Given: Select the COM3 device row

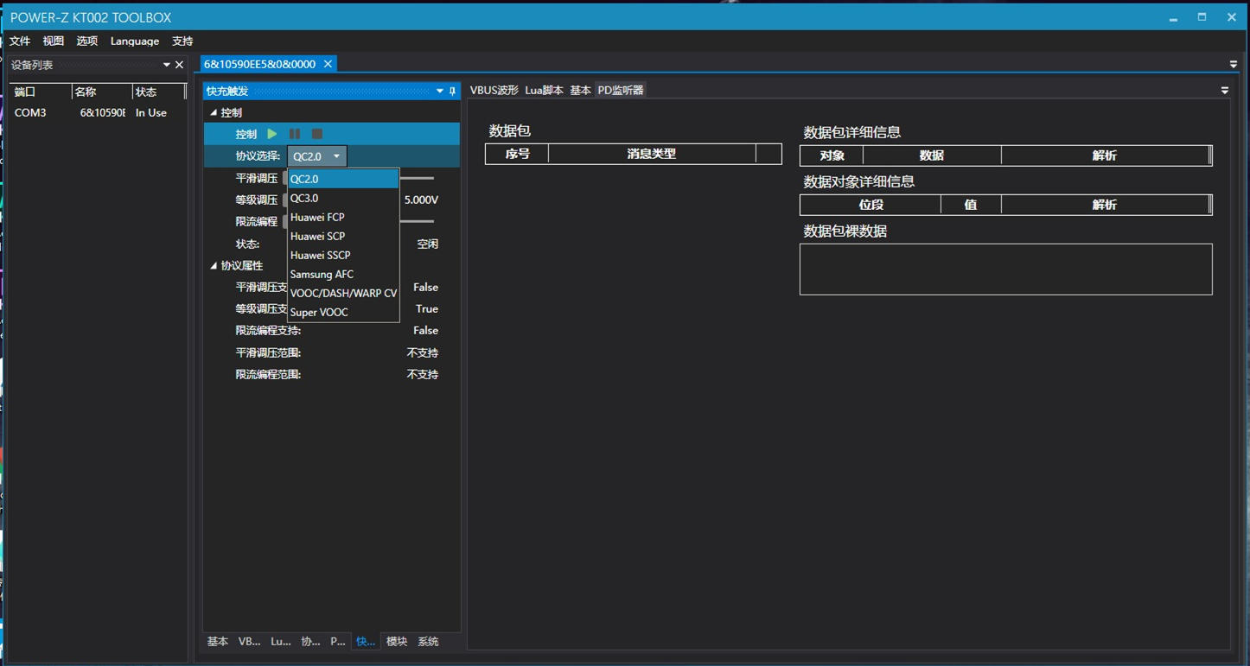Looking at the screenshot, I should [98, 112].
